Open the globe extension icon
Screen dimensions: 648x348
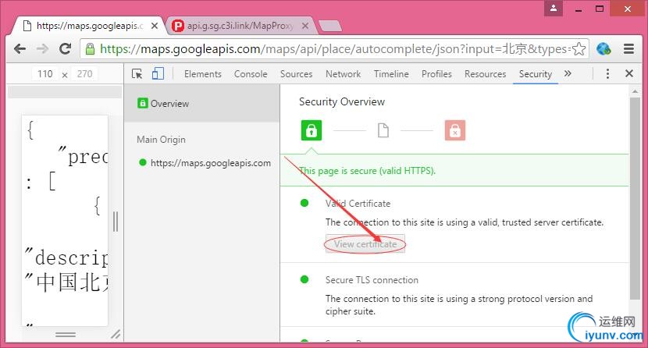click(x=603, y=49)
